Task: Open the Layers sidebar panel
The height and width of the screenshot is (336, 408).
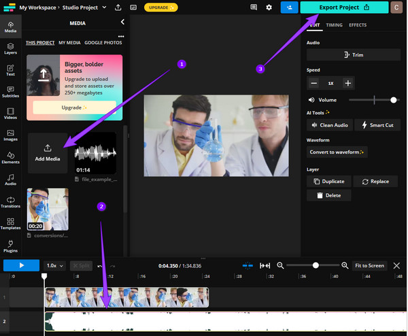Action: 10,49
